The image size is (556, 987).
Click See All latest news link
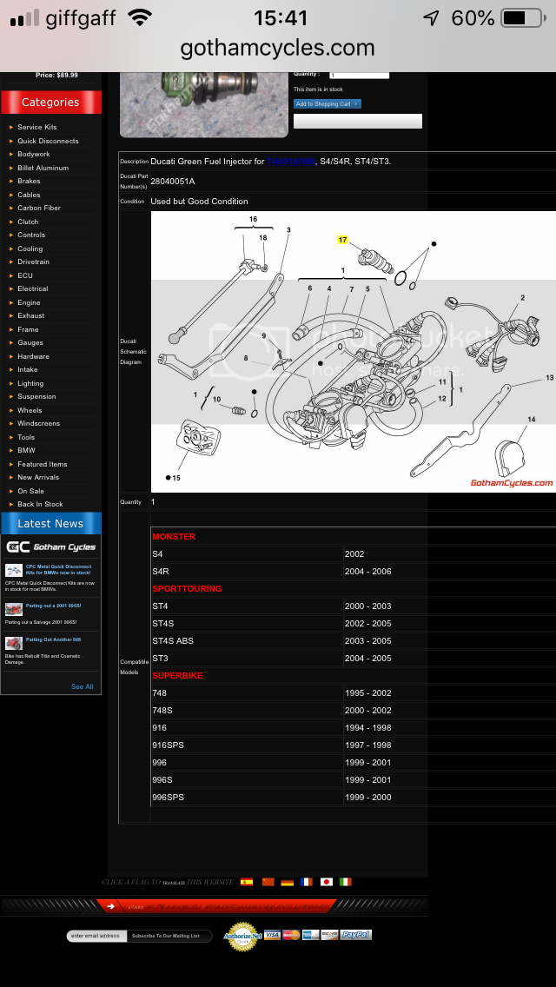82,686
